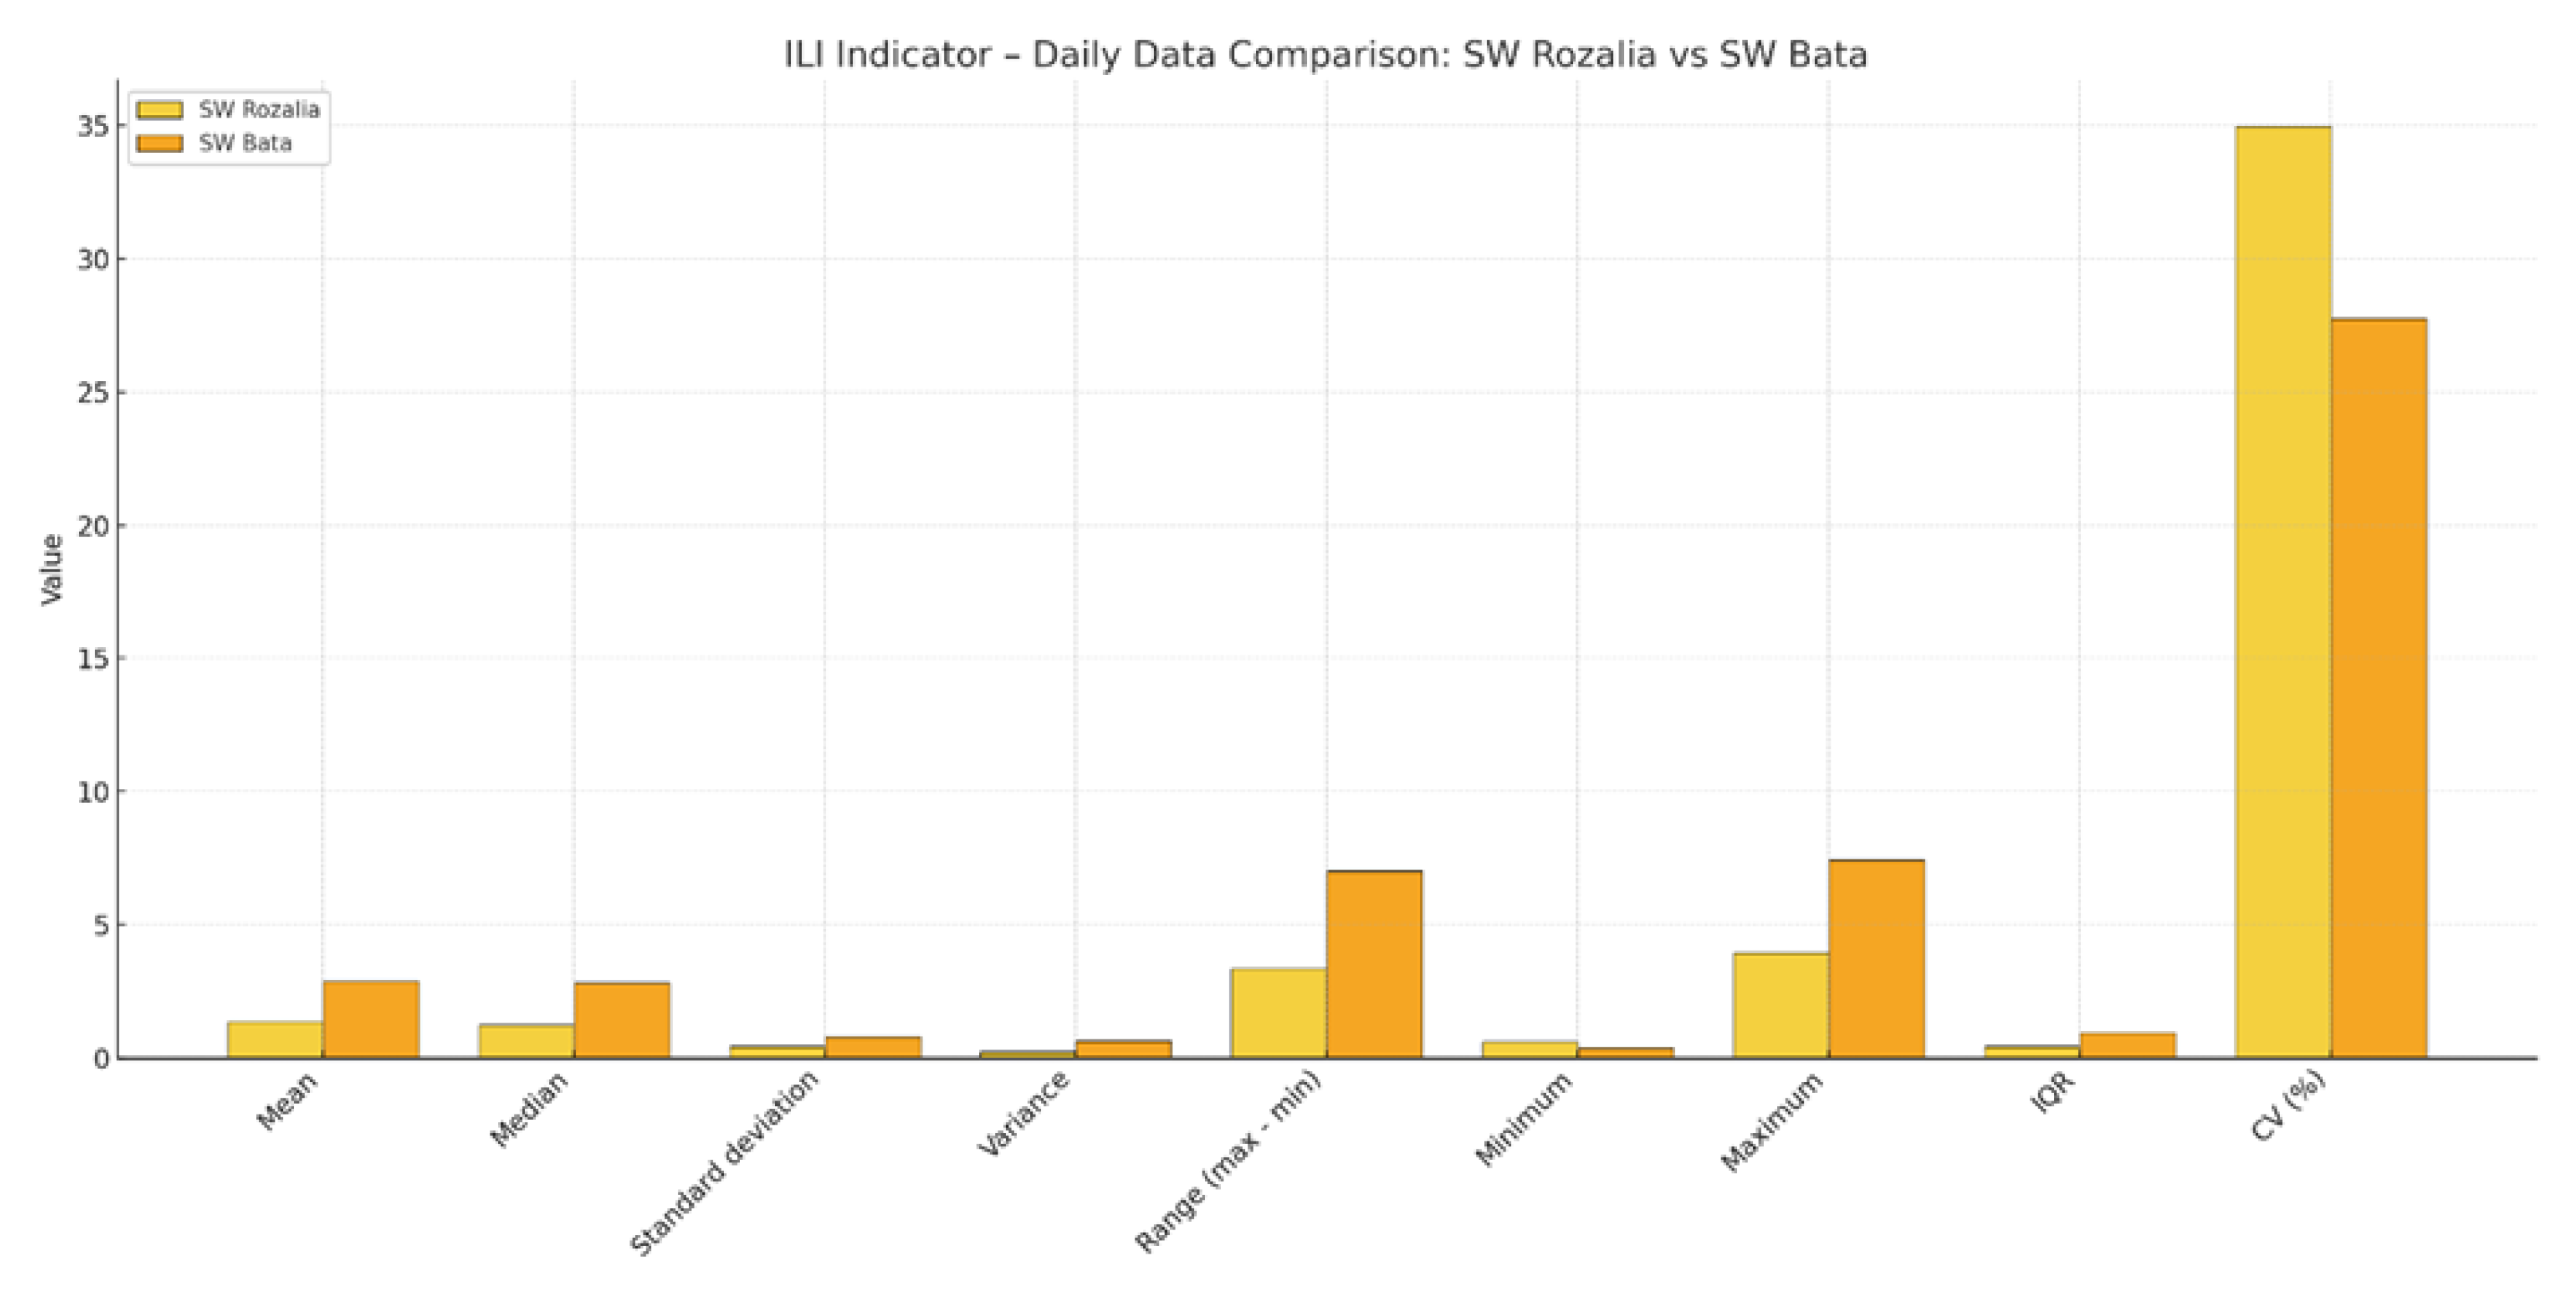Image resolution: width=2576 pixels, height=1293 pixels.
Task: Click the SW Bata Range bar
Action: pos(1374,963)
